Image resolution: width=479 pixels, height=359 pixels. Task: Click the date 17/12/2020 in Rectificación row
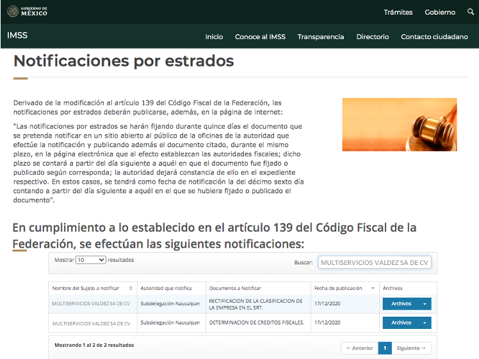click(327, 304)
